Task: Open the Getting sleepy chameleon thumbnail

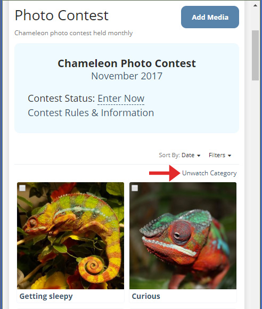Action: click(x=70, y=235)
